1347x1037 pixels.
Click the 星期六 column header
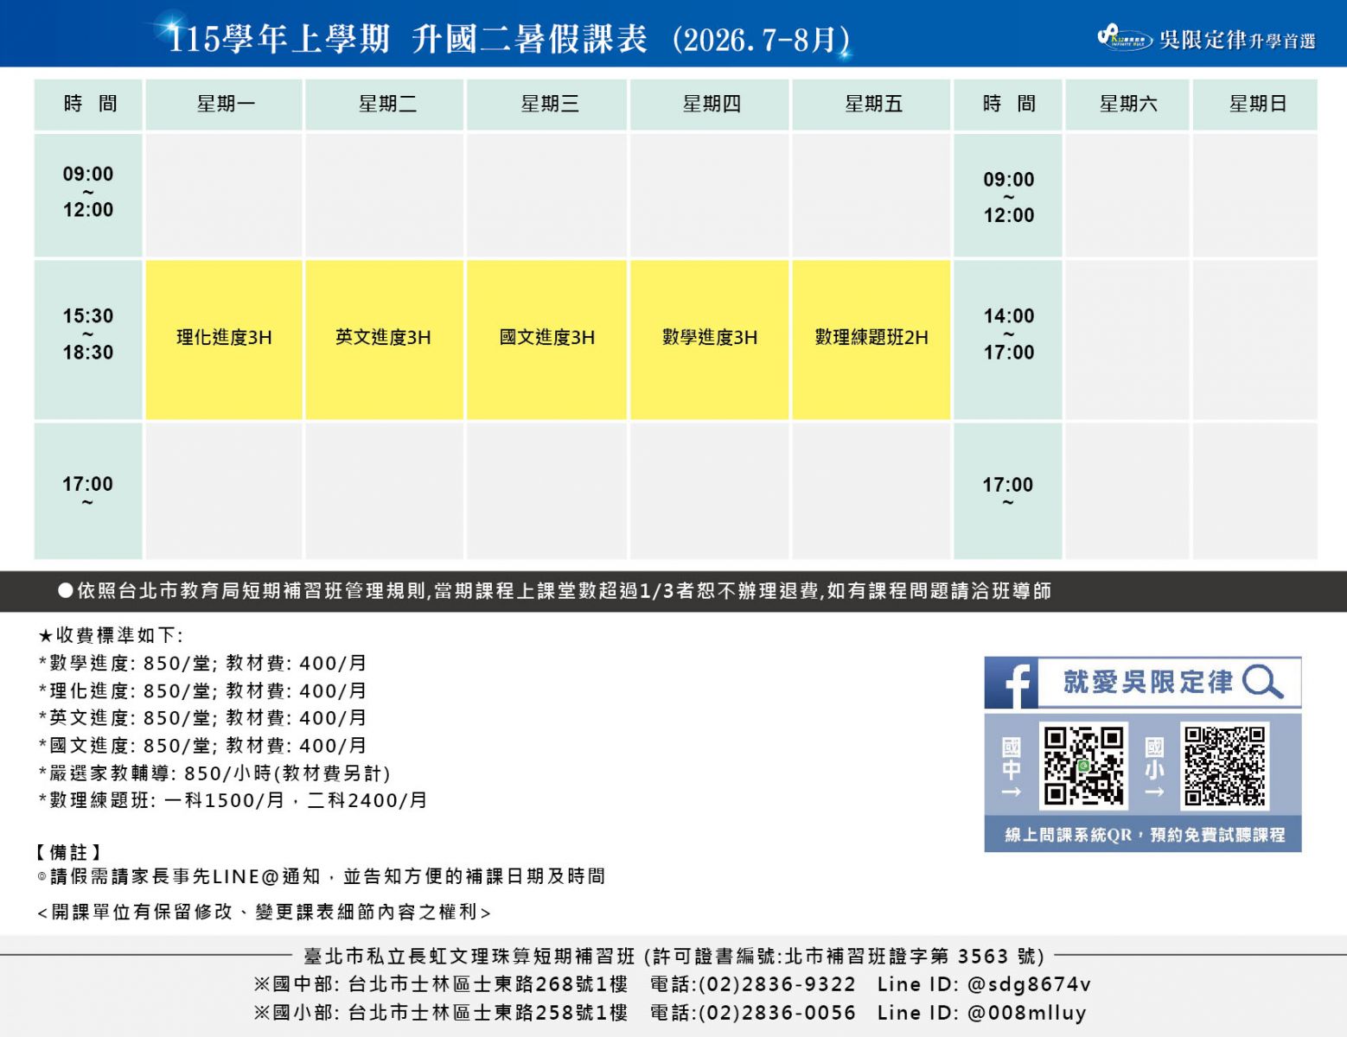coord(1127,105)
